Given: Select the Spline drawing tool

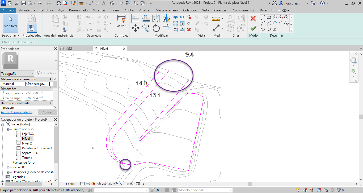Looking at the screenshot, I should click(286, 23).
